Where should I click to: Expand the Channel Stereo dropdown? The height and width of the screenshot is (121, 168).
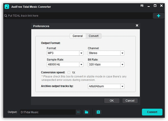(122, 53)
